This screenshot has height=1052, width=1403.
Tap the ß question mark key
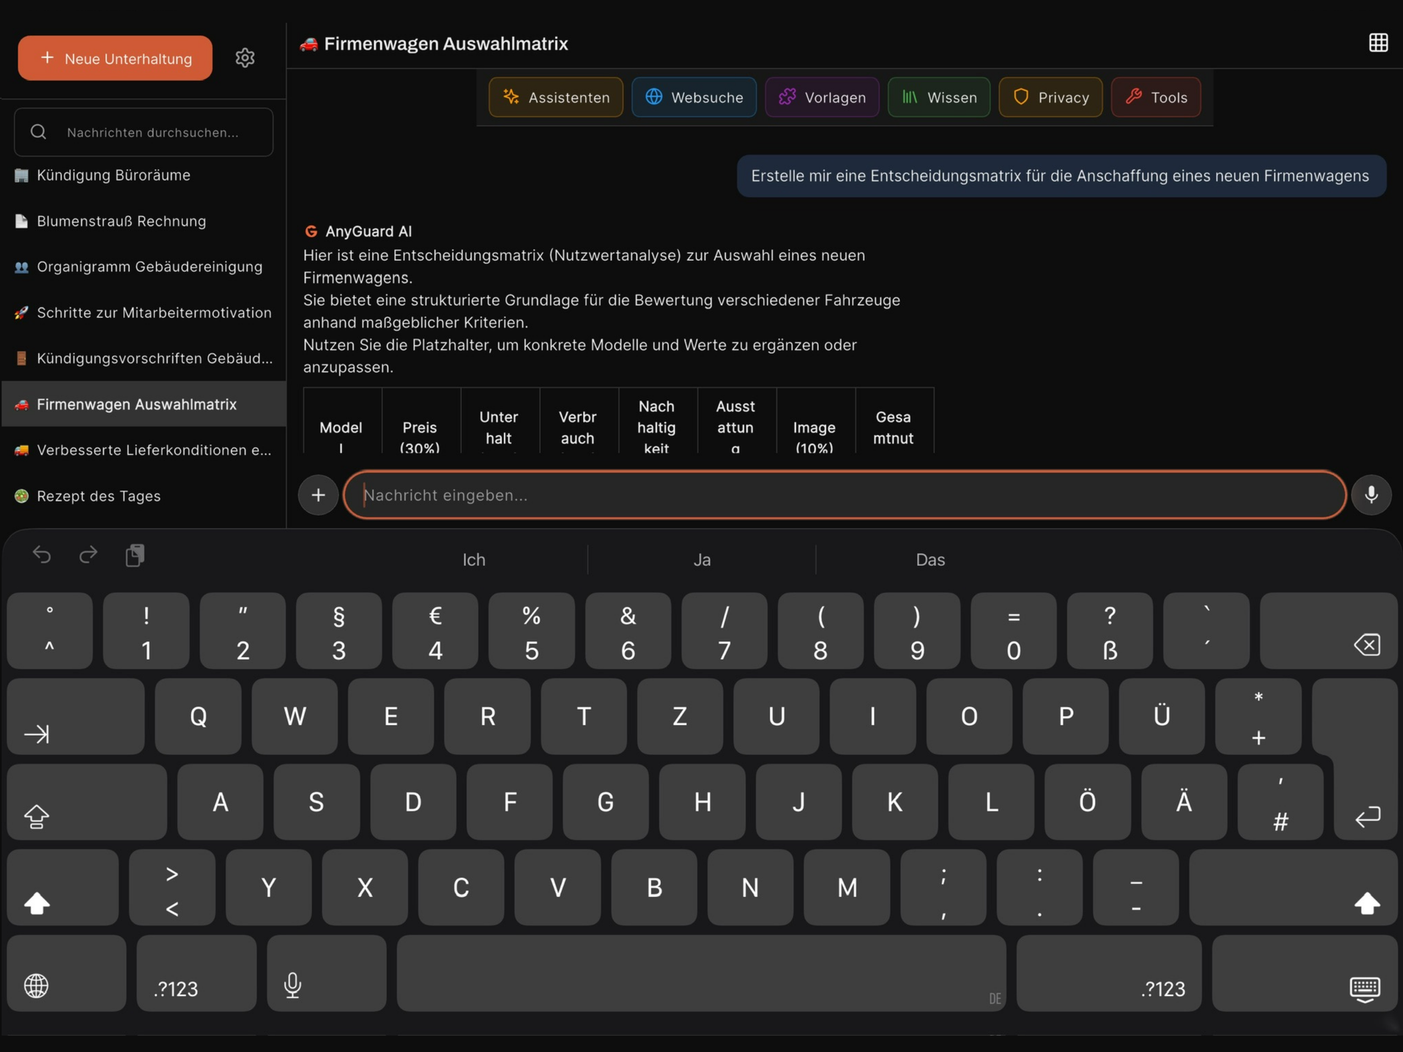(x=1110, y=632)
